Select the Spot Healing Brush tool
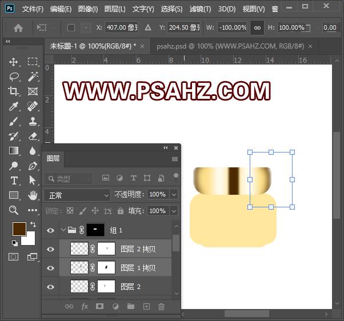 point(33,106)
